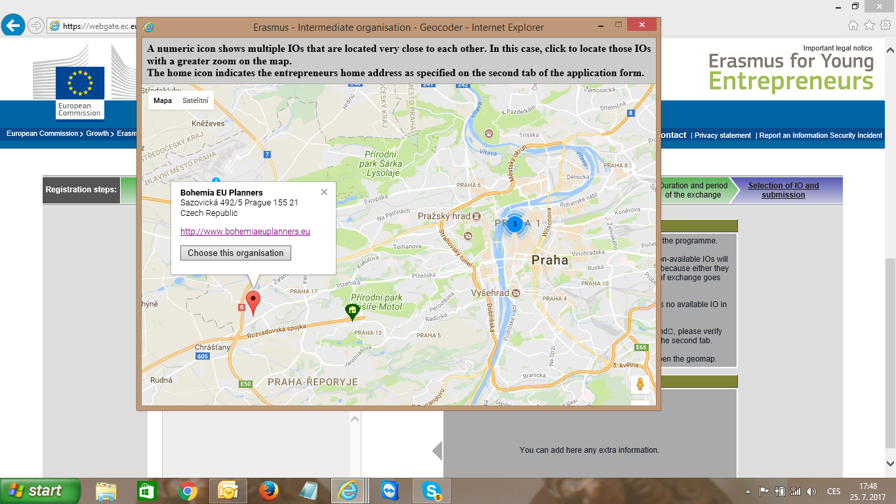Image resolution: width=896 pixels, height=504 pixels.
Task: Open the Privacy statement link
Action: (722, 135)
